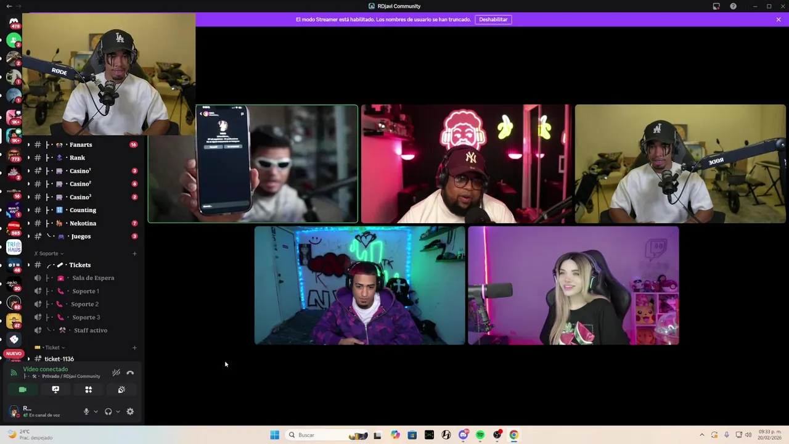Focus the video tile with blonde streamer

point(573,286)
